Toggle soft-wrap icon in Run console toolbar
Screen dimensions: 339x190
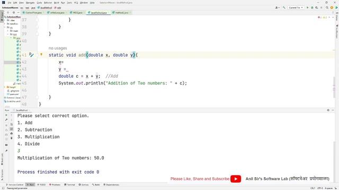[x=12, y=125]
